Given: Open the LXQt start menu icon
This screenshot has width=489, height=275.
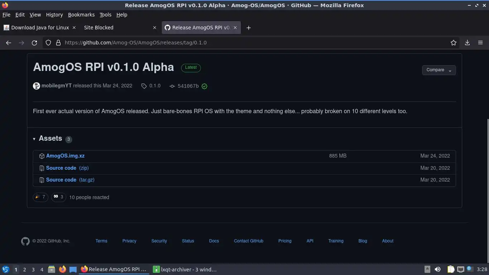Looking at the screenshot, I should 6,269.
